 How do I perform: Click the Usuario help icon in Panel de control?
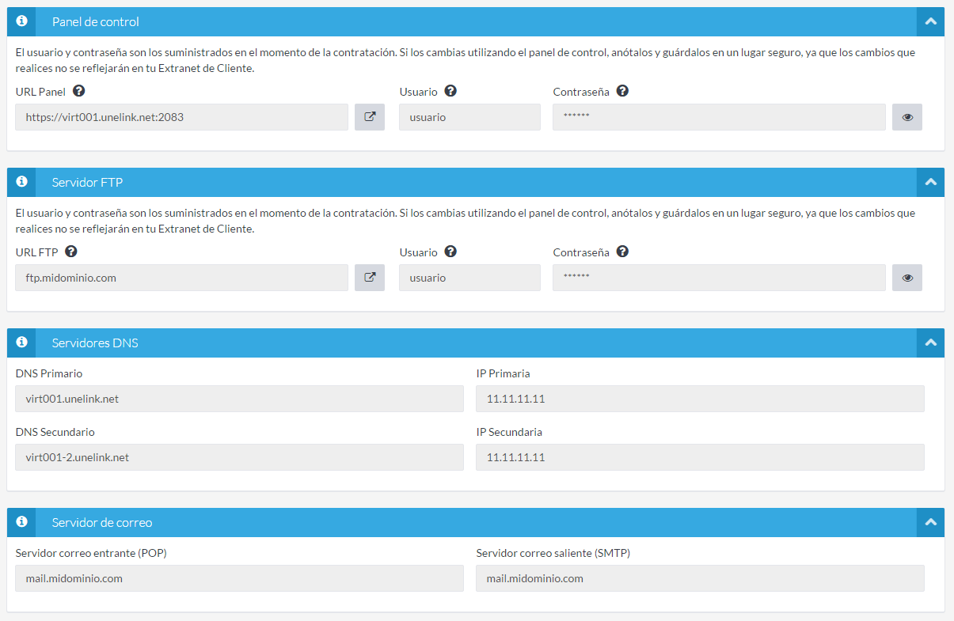tap(450, 91)
